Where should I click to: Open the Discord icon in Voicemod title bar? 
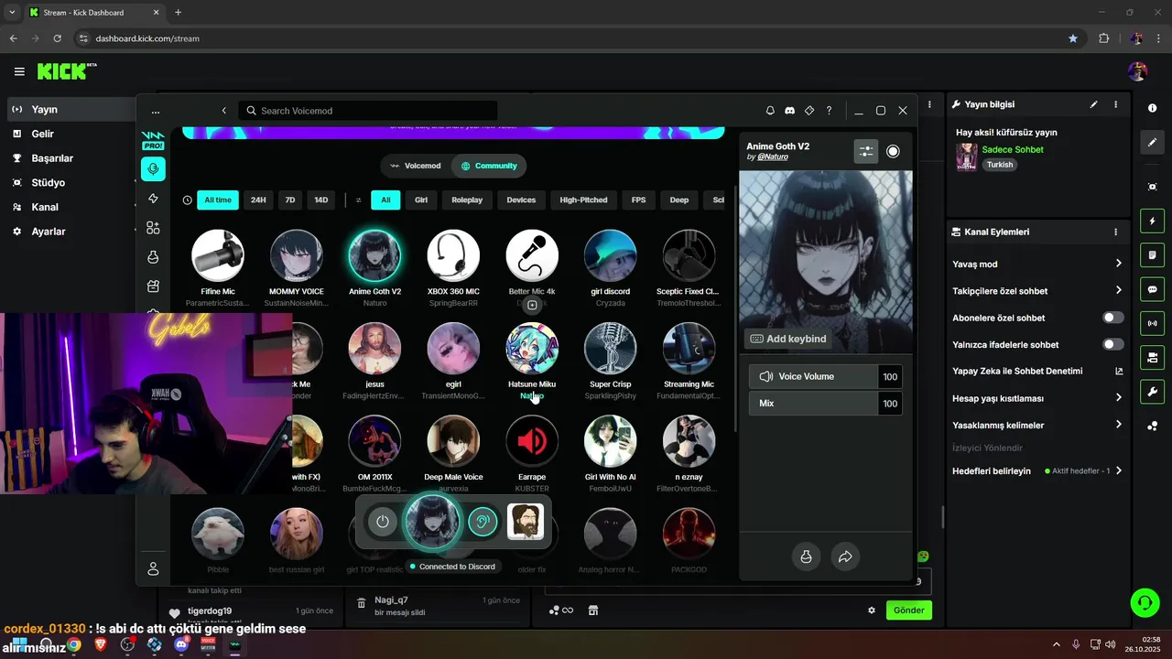tap(789, 111)
